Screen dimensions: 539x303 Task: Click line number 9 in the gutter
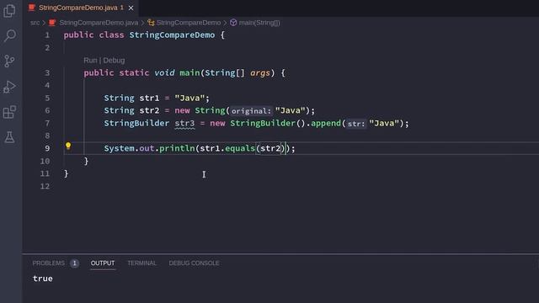coord(47,148)
